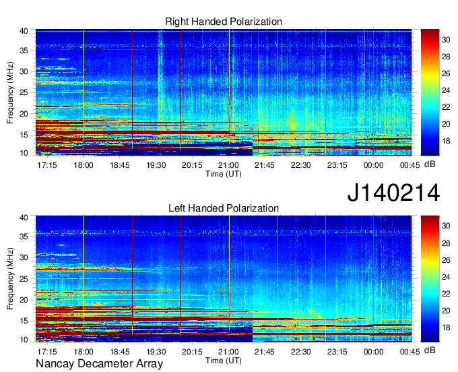The image size is (458, 372).
Task: Click the 'Time (UT)' label under the upper plot
Action: pyautogui.click(x=224, y=174)
